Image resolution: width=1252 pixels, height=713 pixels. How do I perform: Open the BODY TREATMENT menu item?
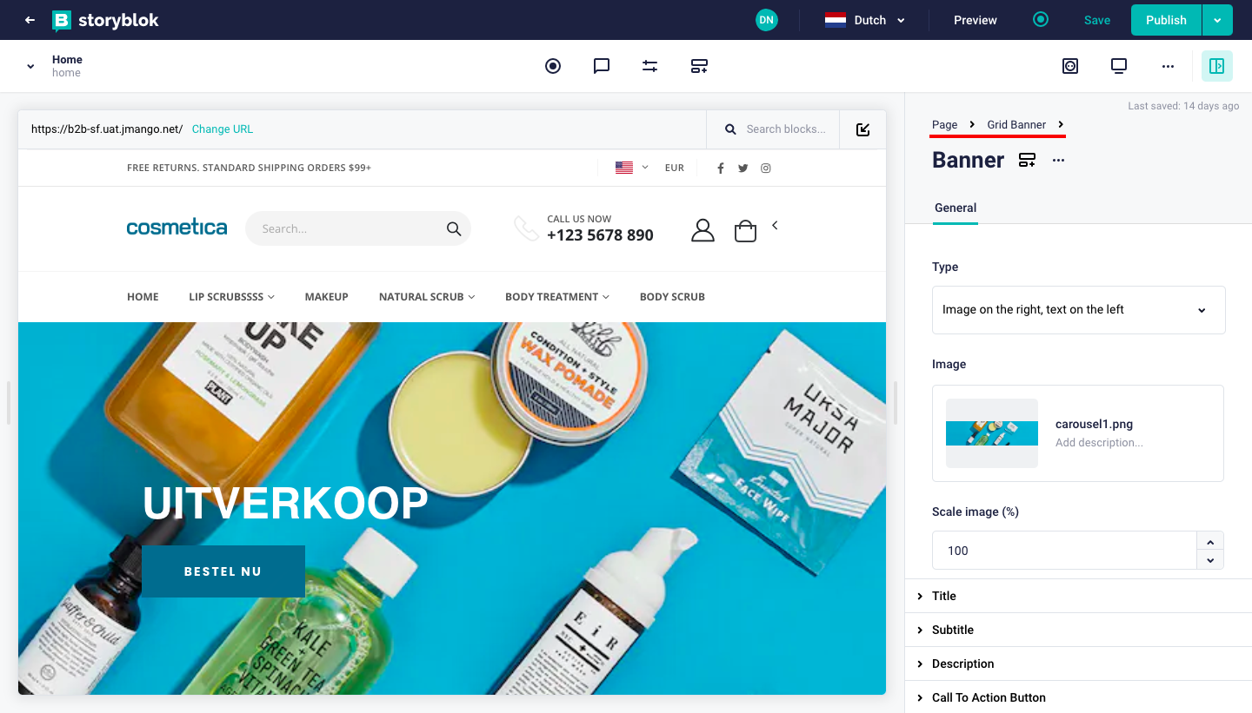point(556,297)
